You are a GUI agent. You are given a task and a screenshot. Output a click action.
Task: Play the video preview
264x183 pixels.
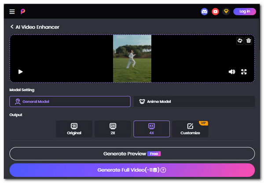point(20,72)
